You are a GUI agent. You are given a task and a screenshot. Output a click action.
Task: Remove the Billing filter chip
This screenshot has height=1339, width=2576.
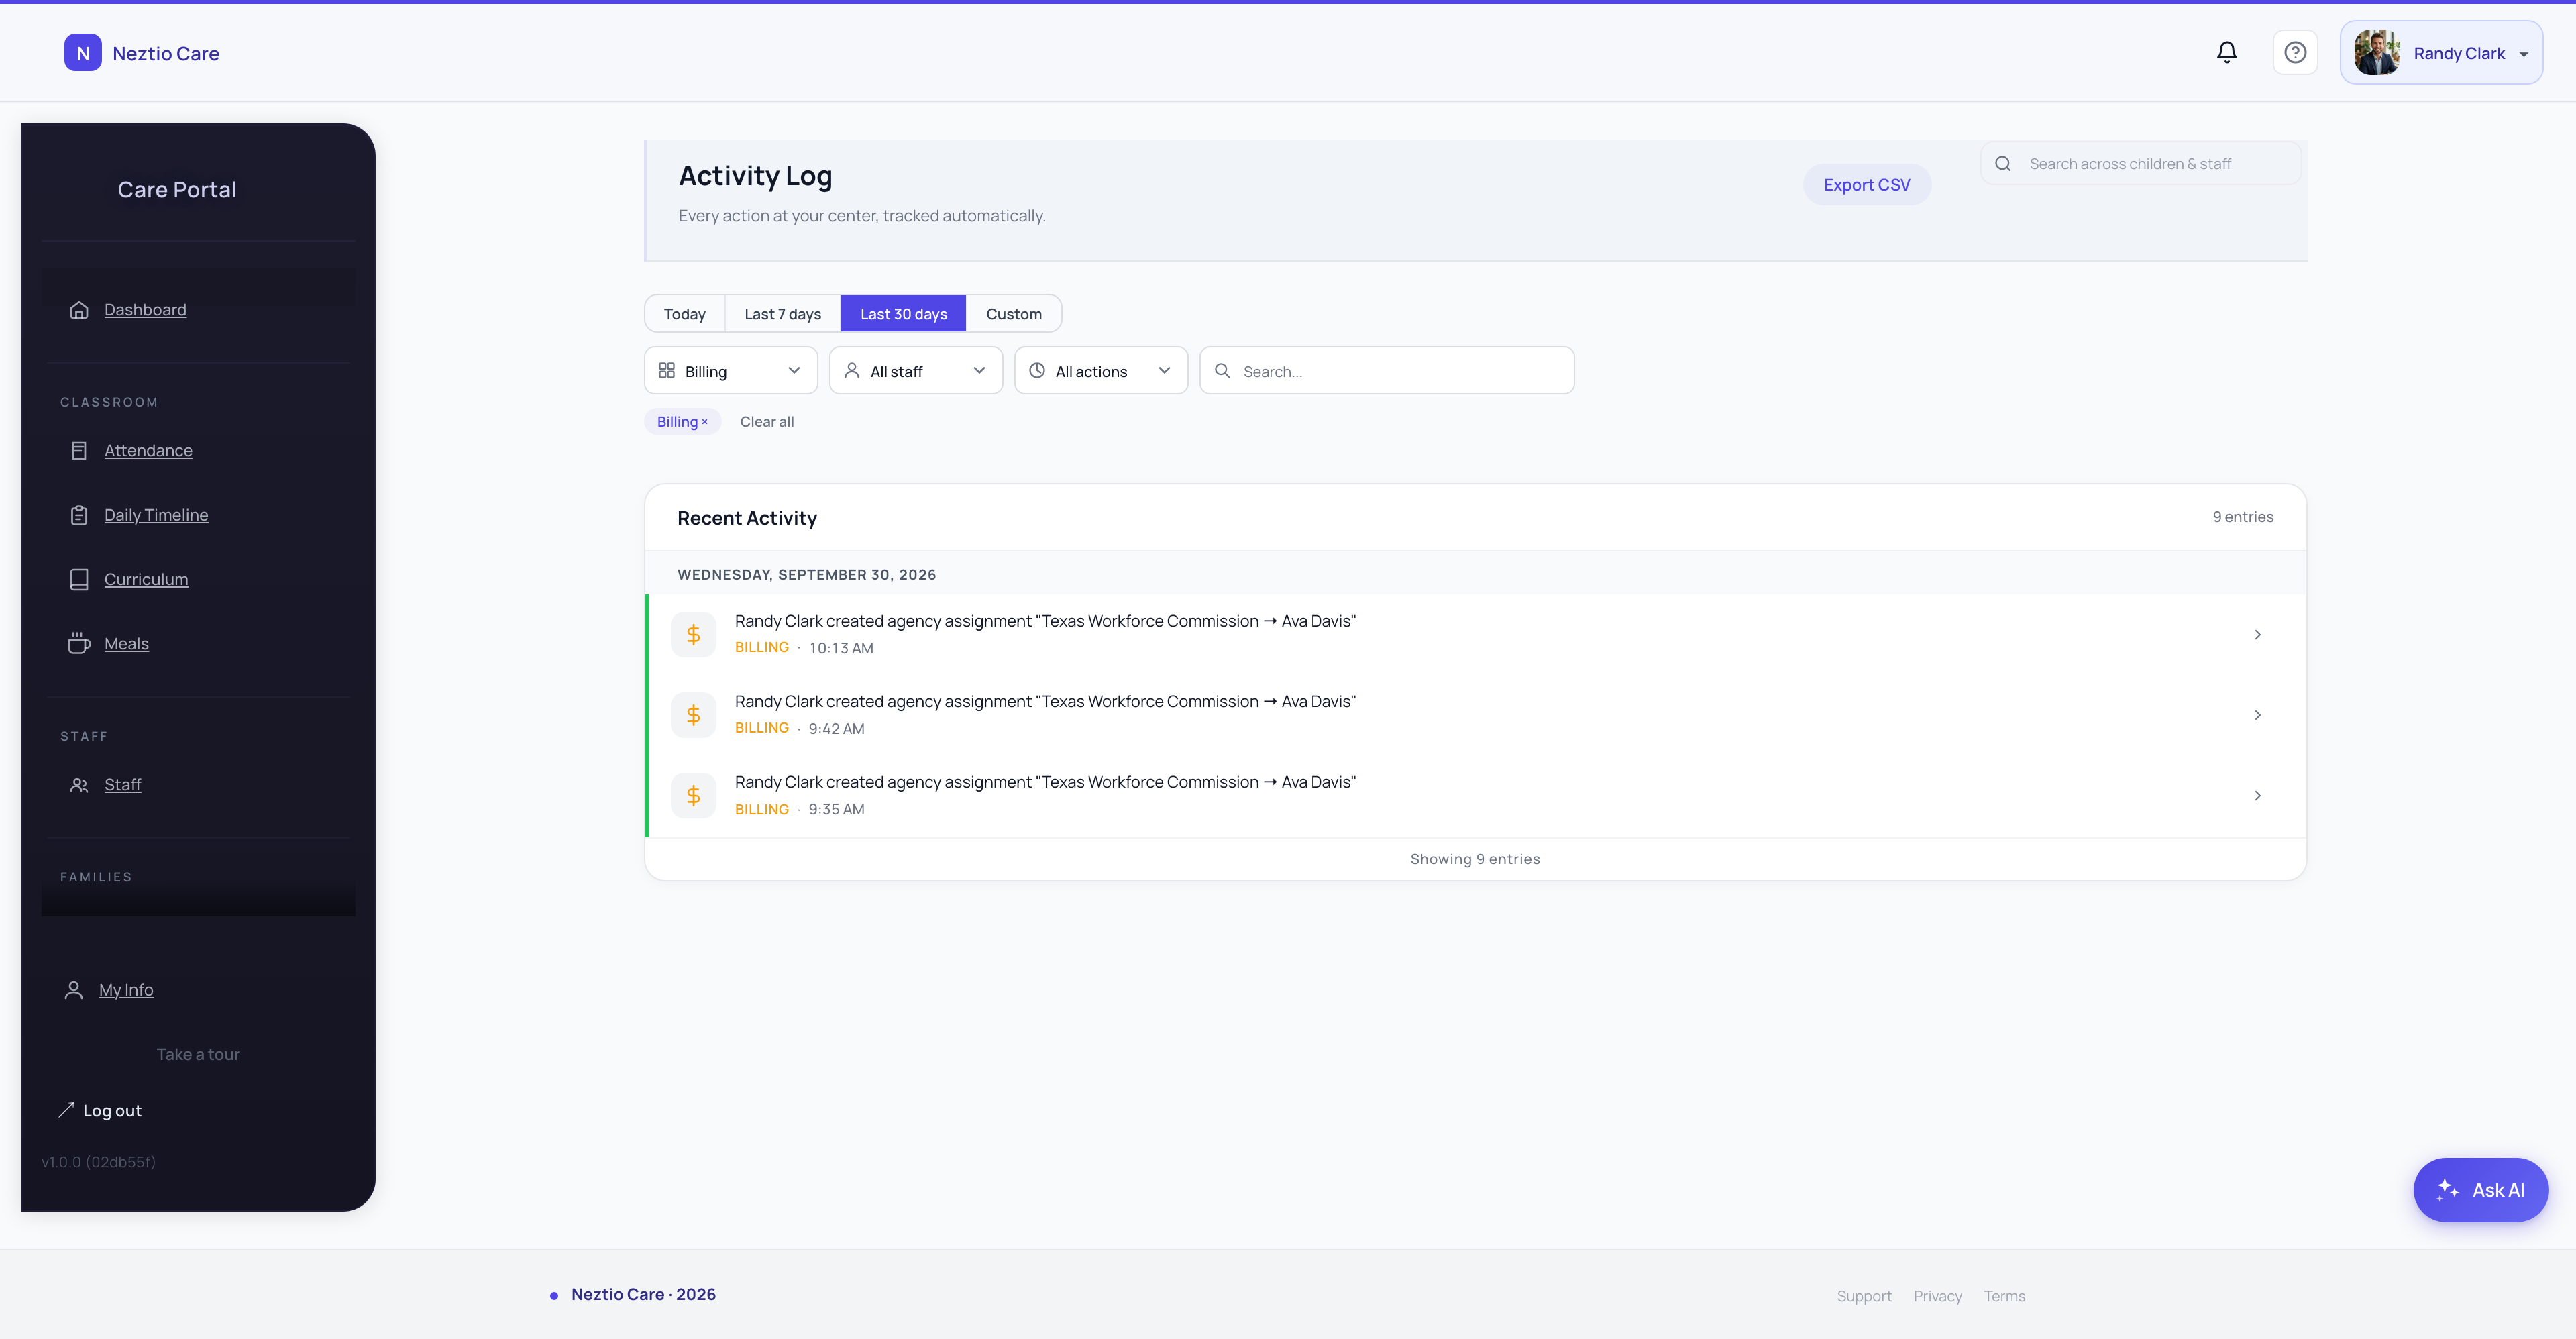click(704, 422)
